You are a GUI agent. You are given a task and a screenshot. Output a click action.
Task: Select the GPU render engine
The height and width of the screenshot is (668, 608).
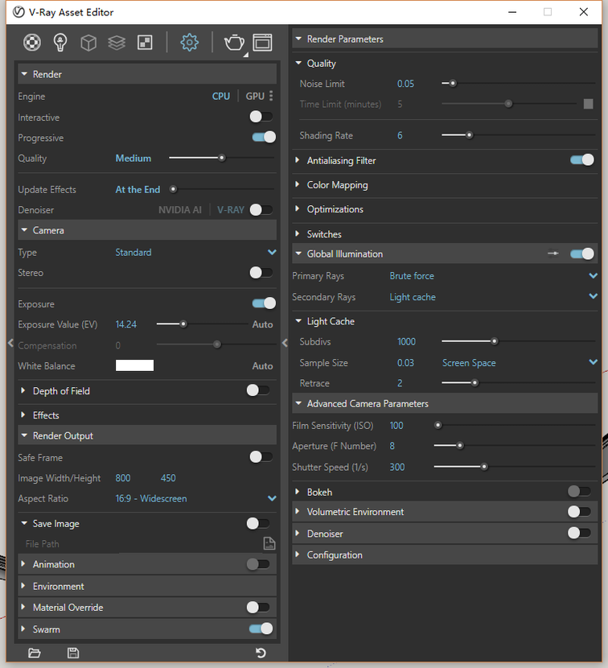255,97
